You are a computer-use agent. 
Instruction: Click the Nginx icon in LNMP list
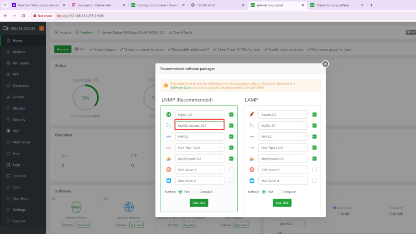169,115
